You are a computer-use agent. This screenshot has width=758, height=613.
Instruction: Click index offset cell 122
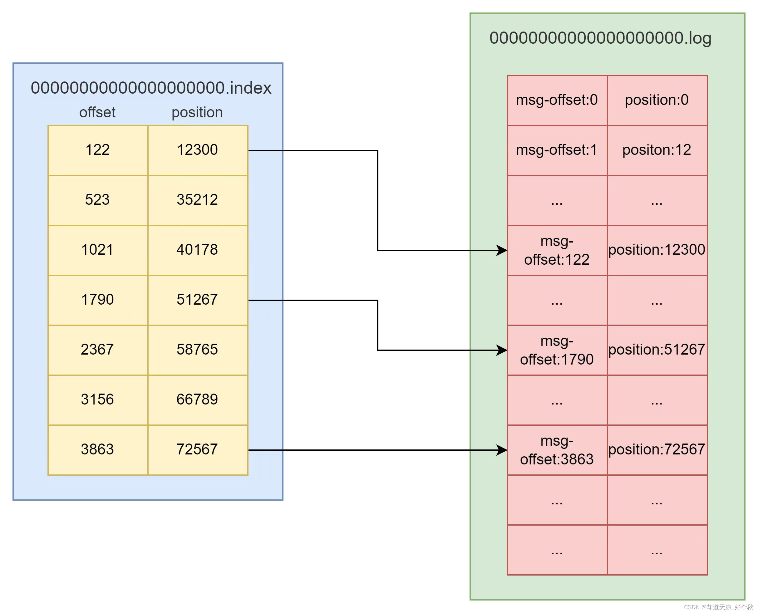pyautogui.click(x=98, y=150)
